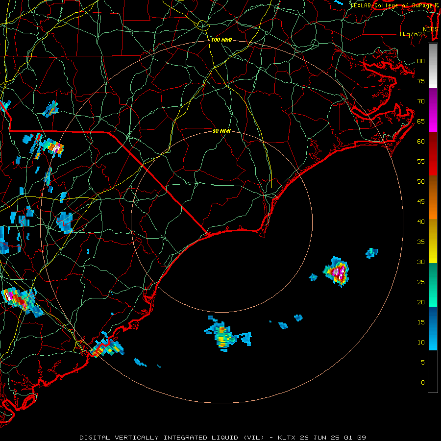Click the 80 value on the VIL scale

pyautogui.click(x=421, y=61)
